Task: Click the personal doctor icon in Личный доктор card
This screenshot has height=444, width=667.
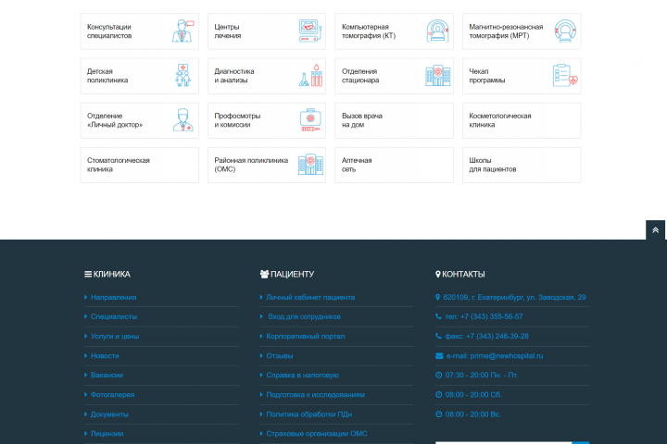Action: 182,120
